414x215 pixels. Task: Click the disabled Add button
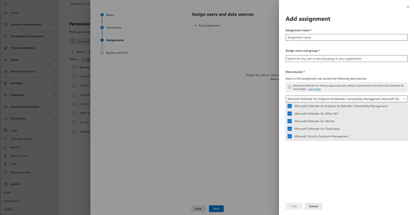point(294,206)
